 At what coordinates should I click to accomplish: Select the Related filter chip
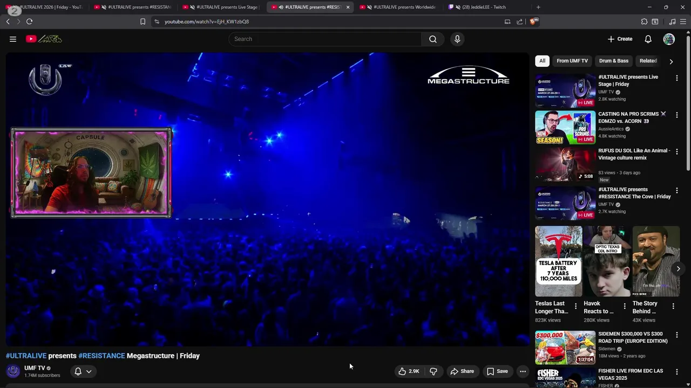(x=648, y=61)
